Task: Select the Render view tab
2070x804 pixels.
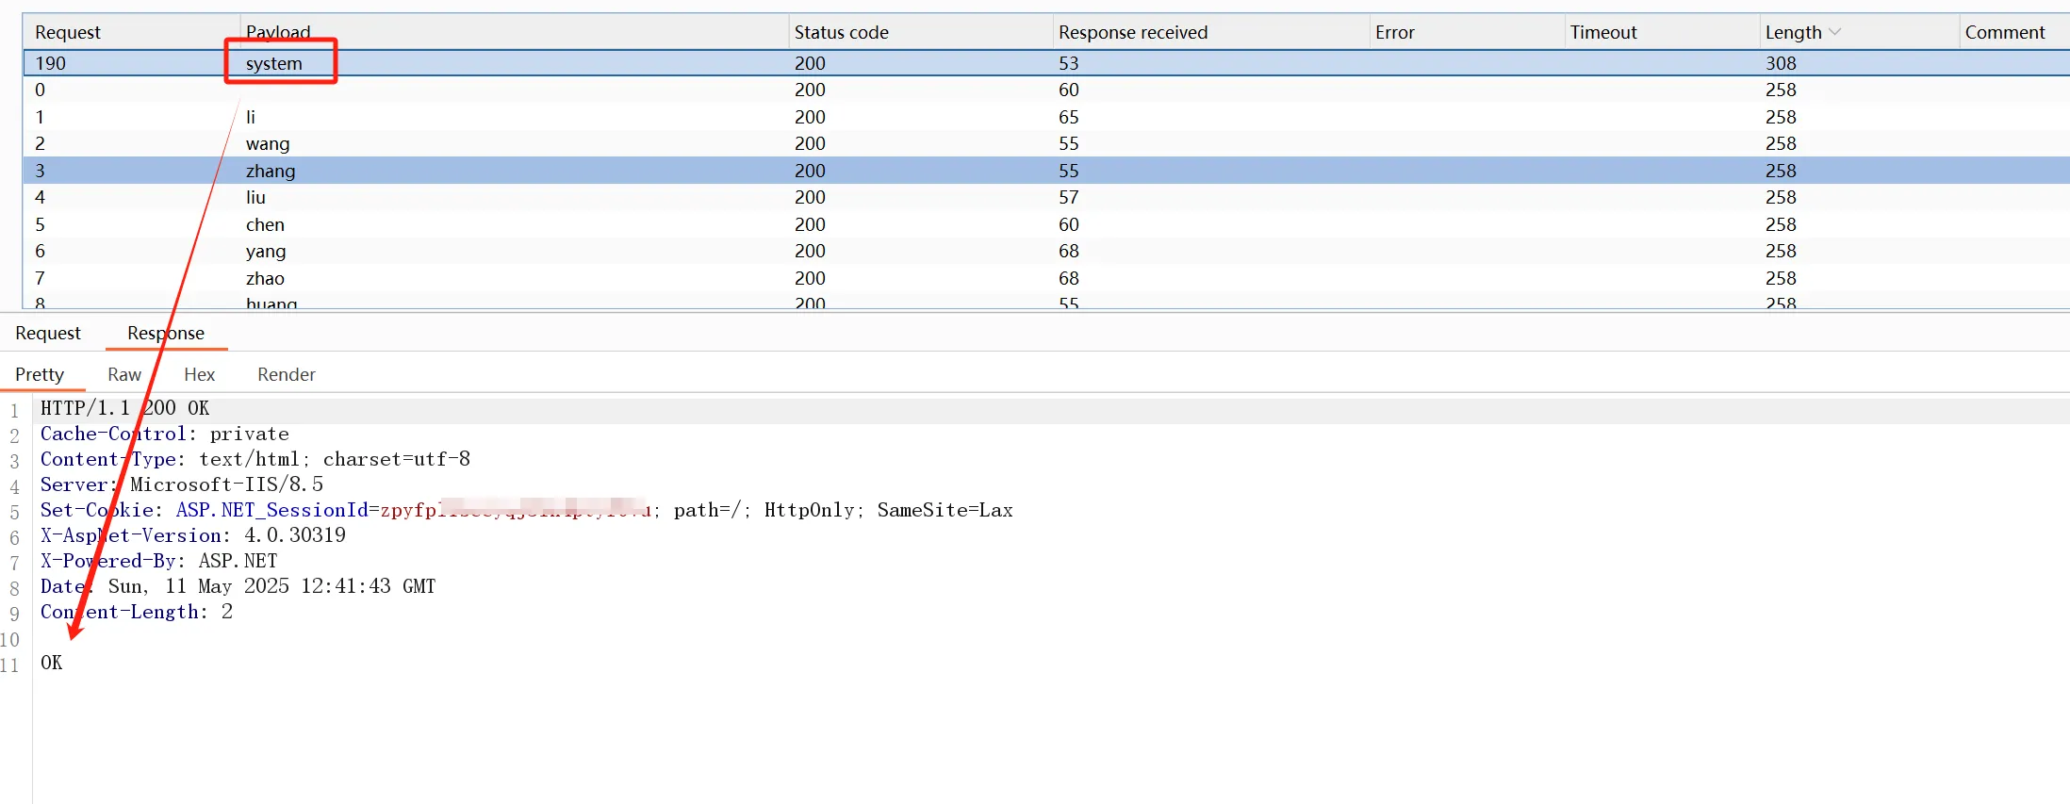Action: [x=286, y=374]
